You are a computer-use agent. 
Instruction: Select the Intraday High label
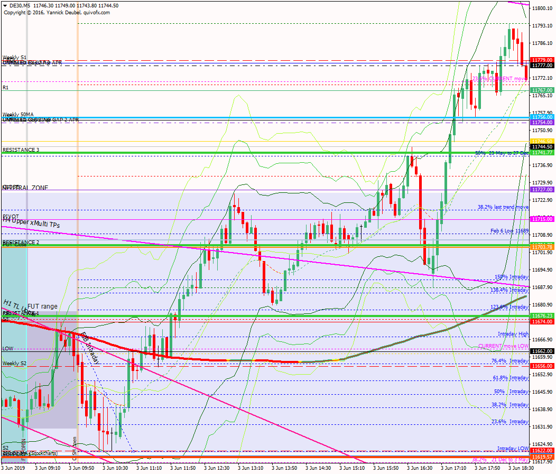pyautogui.click(x=513, y=334)
